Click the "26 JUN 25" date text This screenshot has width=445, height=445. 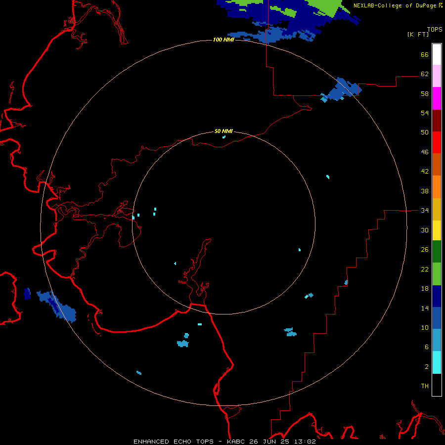[270, 442]
